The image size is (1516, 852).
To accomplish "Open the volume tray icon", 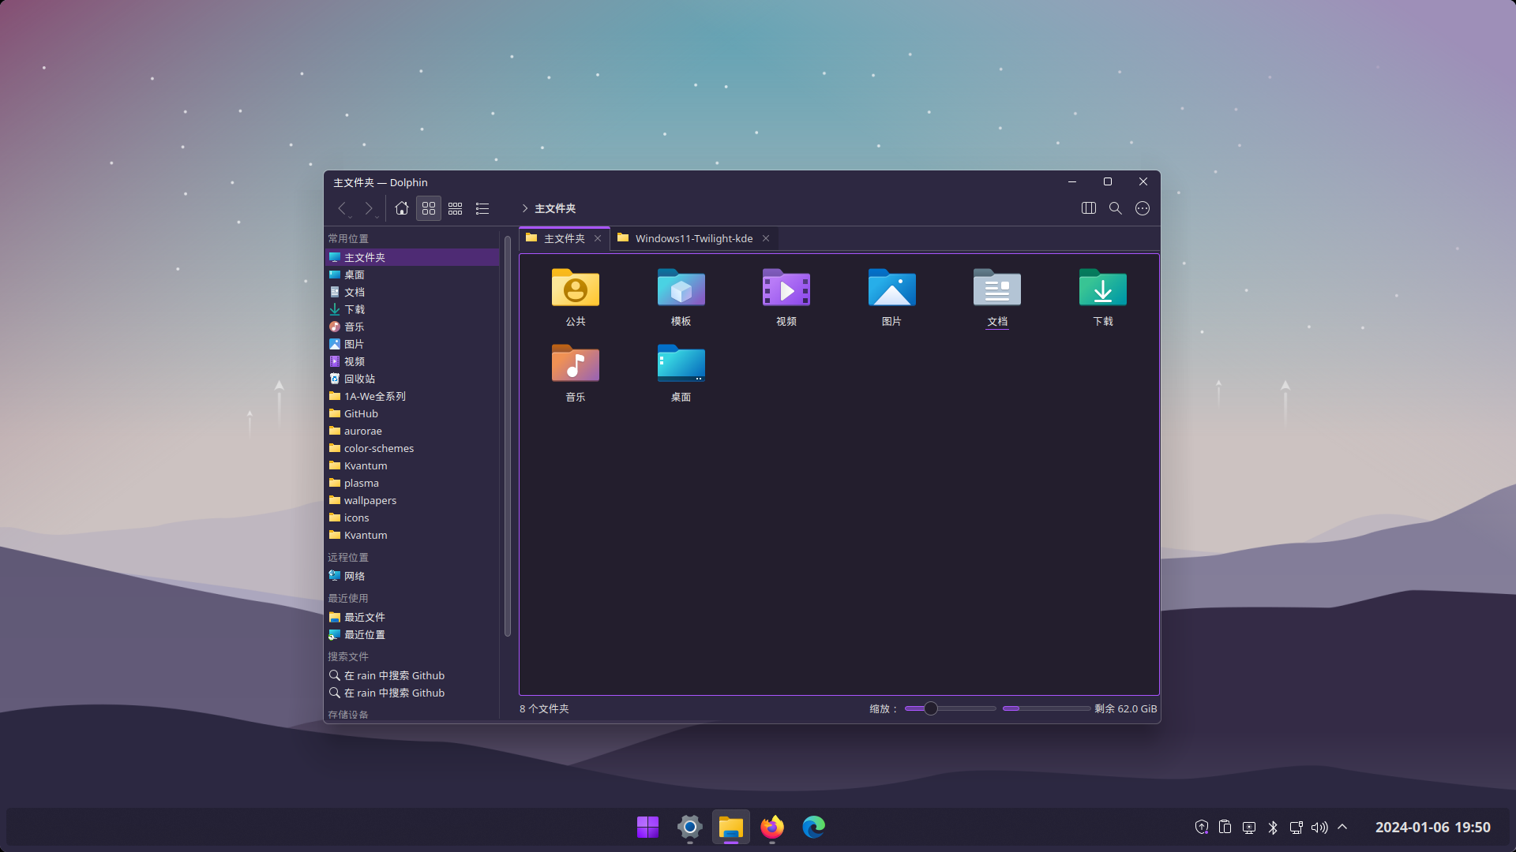I will [1319, 827].
